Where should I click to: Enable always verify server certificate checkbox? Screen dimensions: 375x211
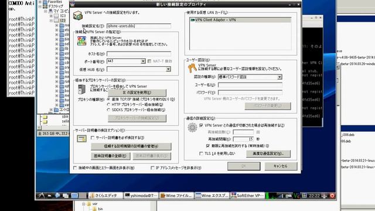click(93, 138)
